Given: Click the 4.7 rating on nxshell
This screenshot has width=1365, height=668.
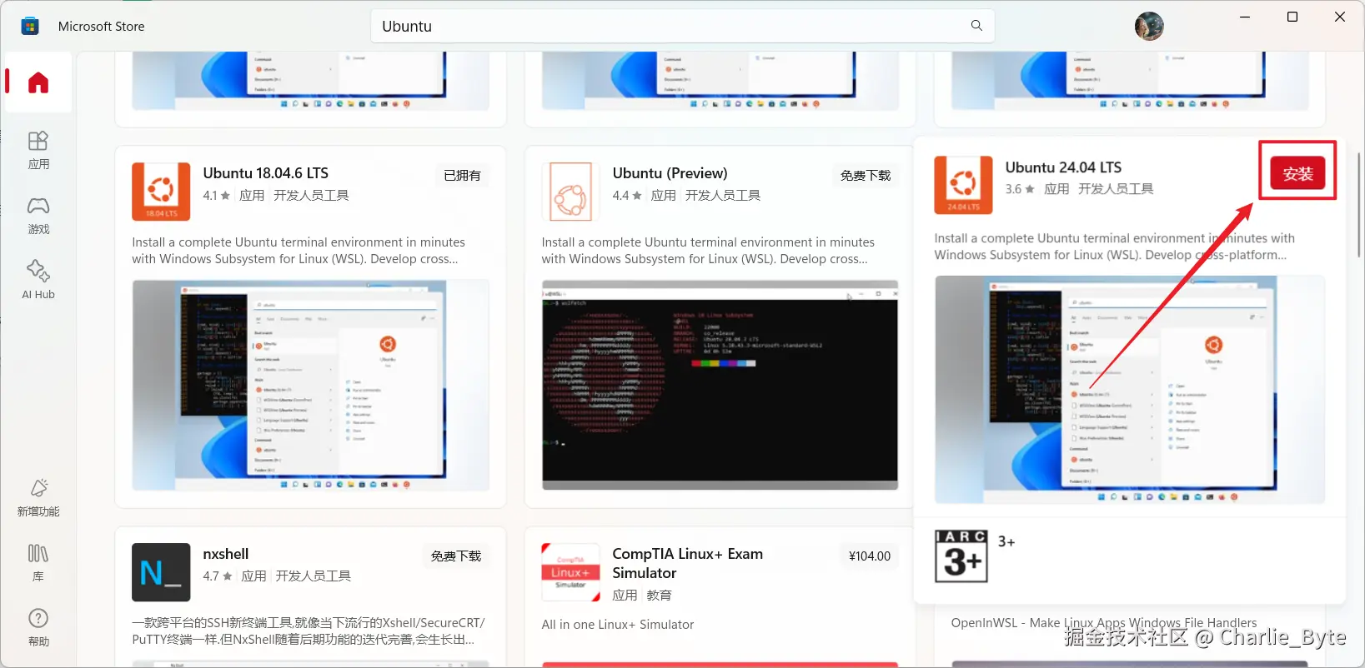Looking at the screenshot, I should click(x=218, y=576).
